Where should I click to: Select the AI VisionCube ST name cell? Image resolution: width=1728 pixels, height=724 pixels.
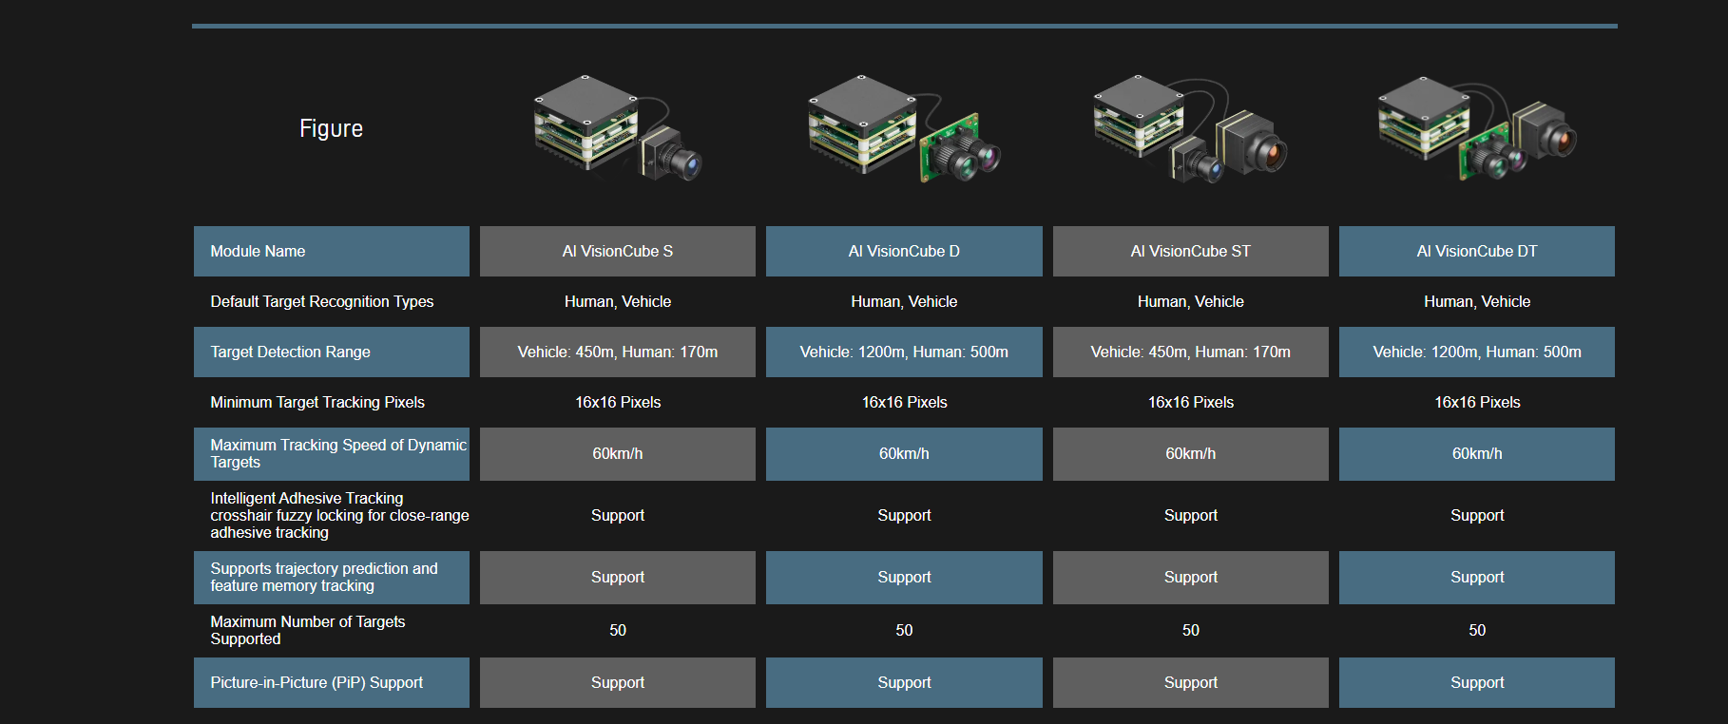tap(1190, 251)
